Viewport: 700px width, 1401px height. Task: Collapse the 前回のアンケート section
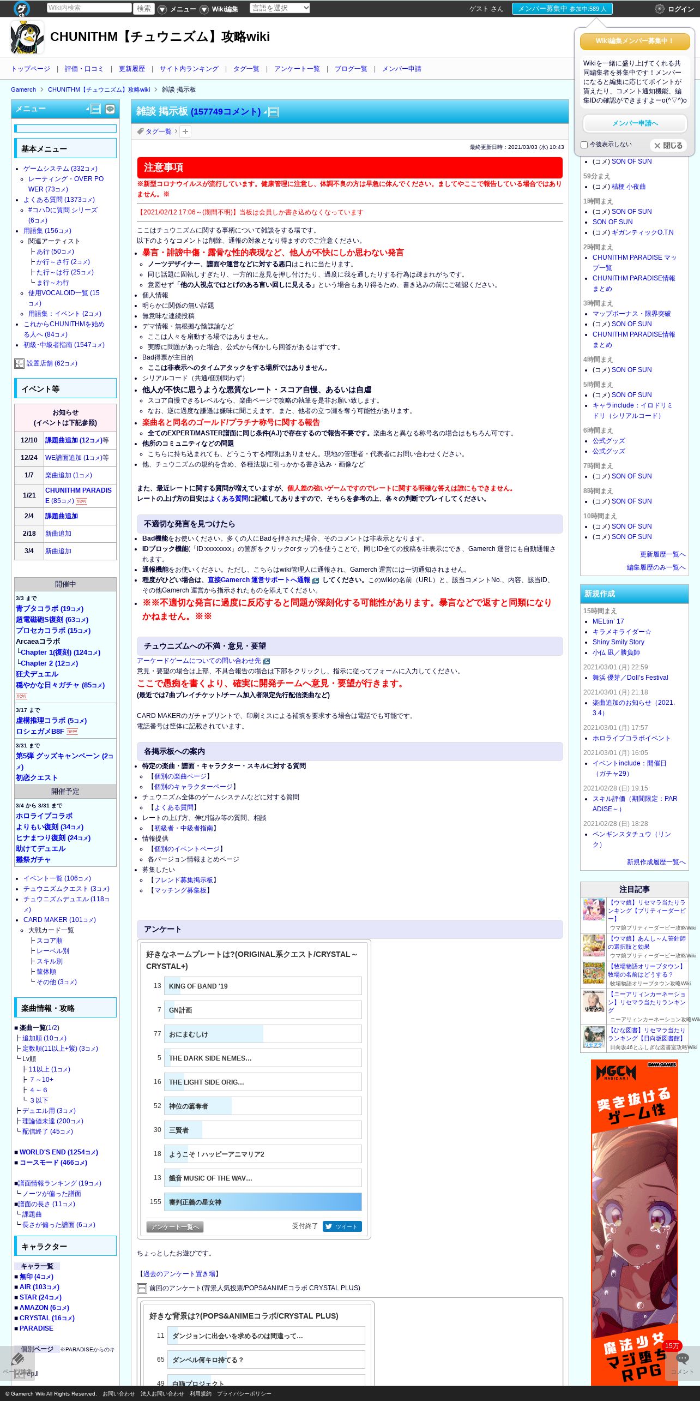point(142,1288)
